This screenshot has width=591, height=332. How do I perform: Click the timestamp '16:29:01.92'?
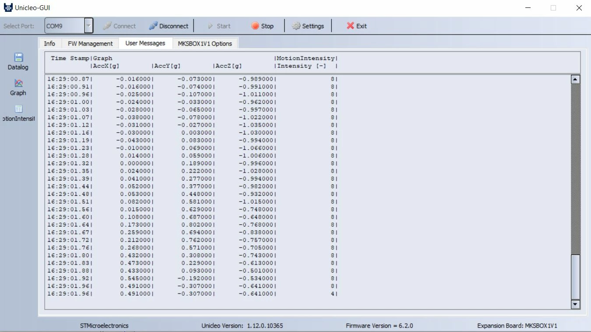pyautogui.click(x=68, y=279)
